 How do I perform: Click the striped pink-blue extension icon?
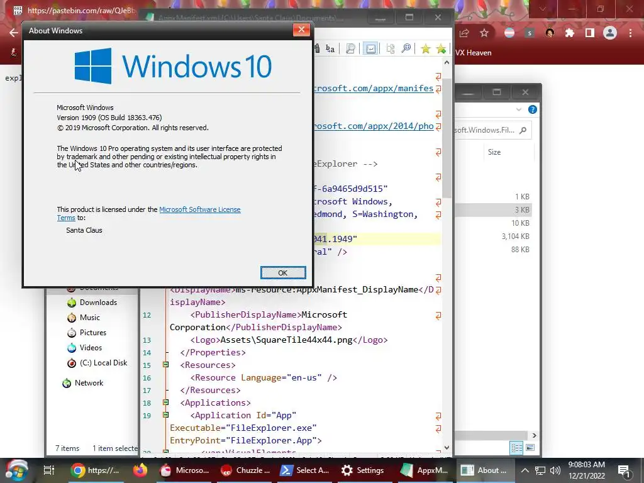[509, 33]
